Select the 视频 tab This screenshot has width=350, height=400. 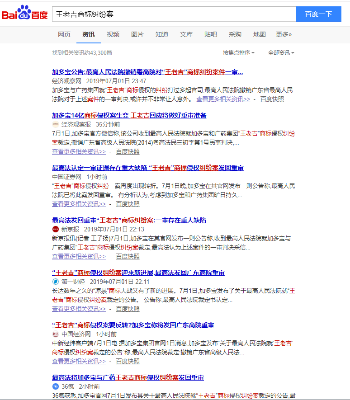(113, 34)
